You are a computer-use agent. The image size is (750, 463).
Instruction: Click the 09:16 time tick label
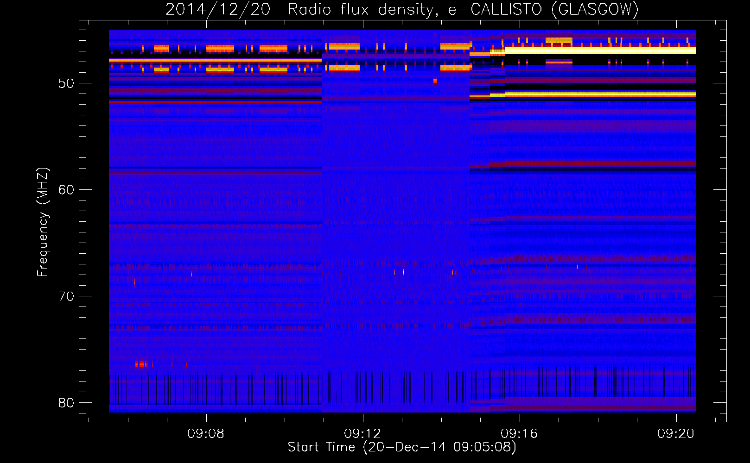pos(519,433)
